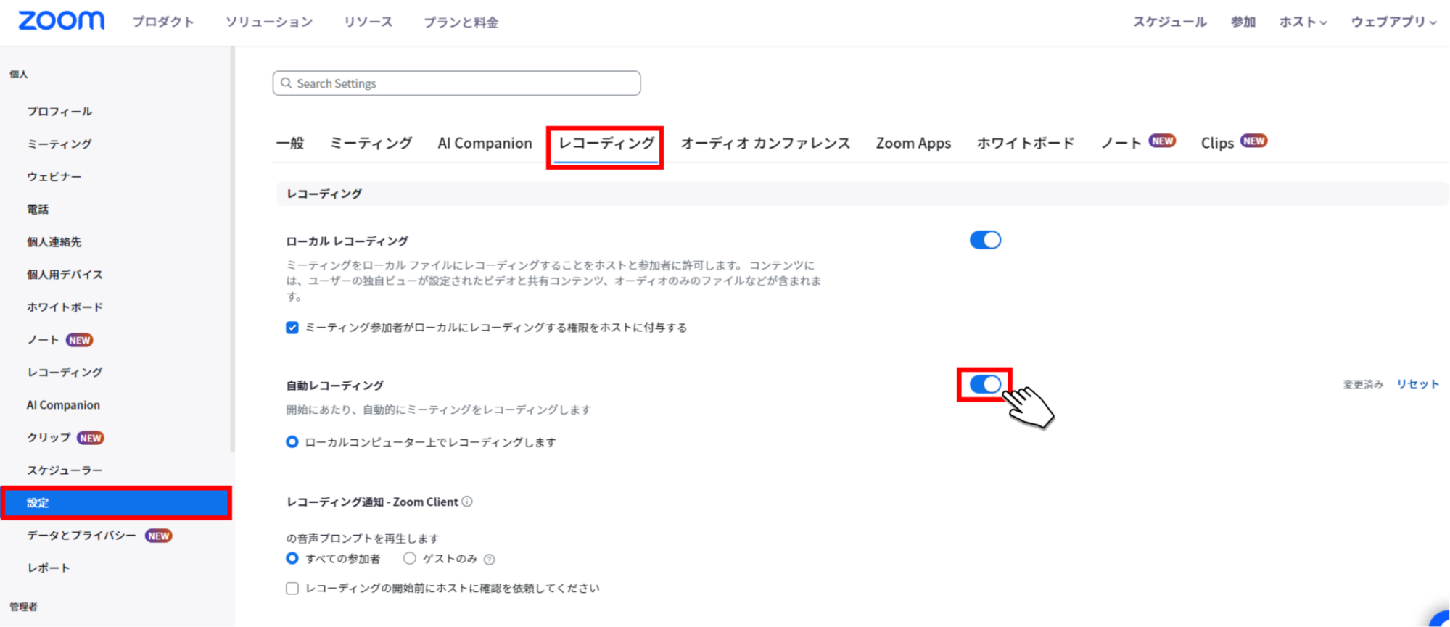Switch to the AI Companion settings tab
Image resolution: width=1450 pixels, height=627 pixels.
pos(485,143)
